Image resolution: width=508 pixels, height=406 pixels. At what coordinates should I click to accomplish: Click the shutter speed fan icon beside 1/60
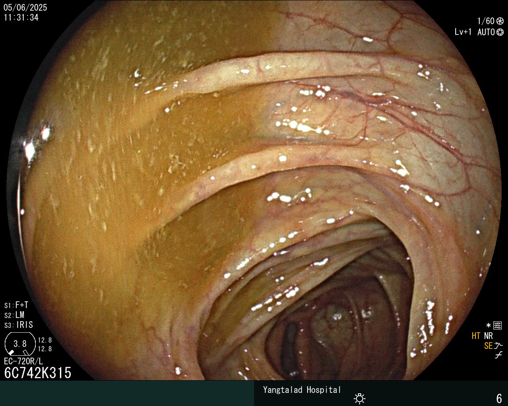tap(500, 21)
